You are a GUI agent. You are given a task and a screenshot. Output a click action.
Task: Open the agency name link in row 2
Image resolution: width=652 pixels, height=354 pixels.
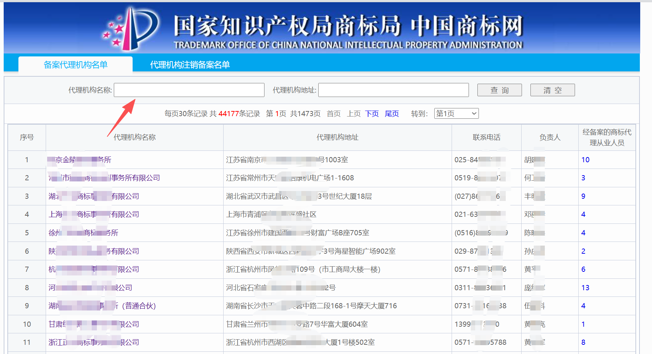point(104,178)
